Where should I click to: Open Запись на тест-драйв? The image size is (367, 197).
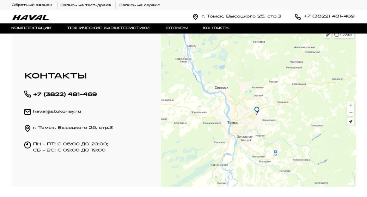(86, 5)
